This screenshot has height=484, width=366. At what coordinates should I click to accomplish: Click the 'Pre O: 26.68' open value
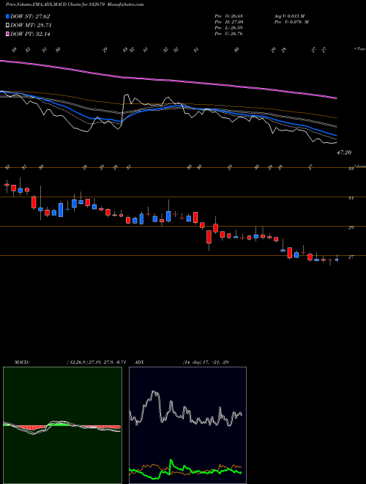(x=228, y=15)
